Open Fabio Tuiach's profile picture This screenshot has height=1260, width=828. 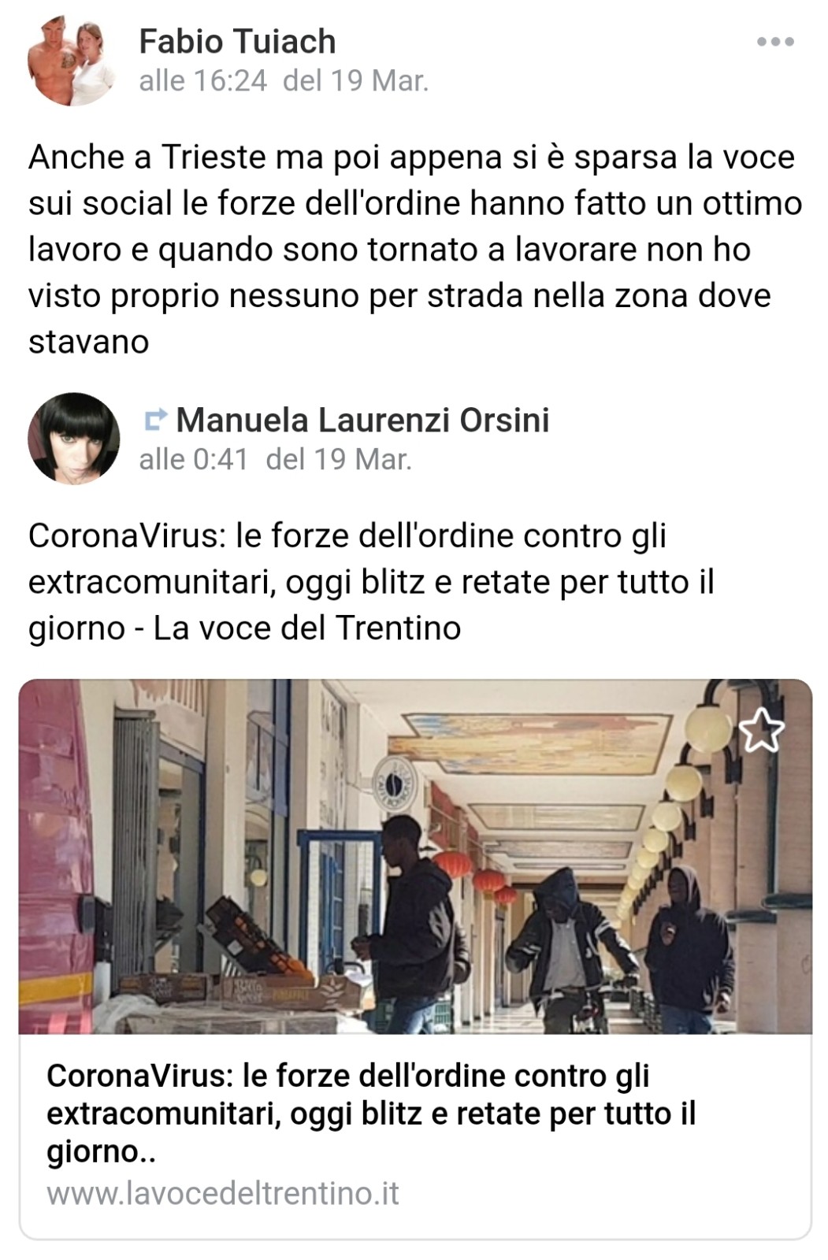point(72,61)
